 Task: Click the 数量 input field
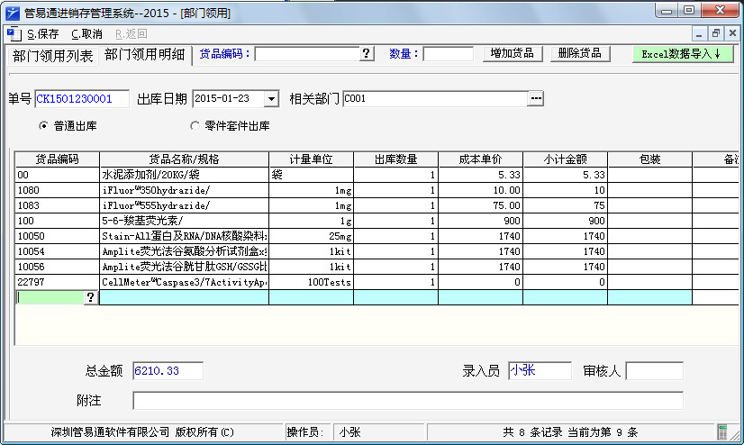point(448,54)
